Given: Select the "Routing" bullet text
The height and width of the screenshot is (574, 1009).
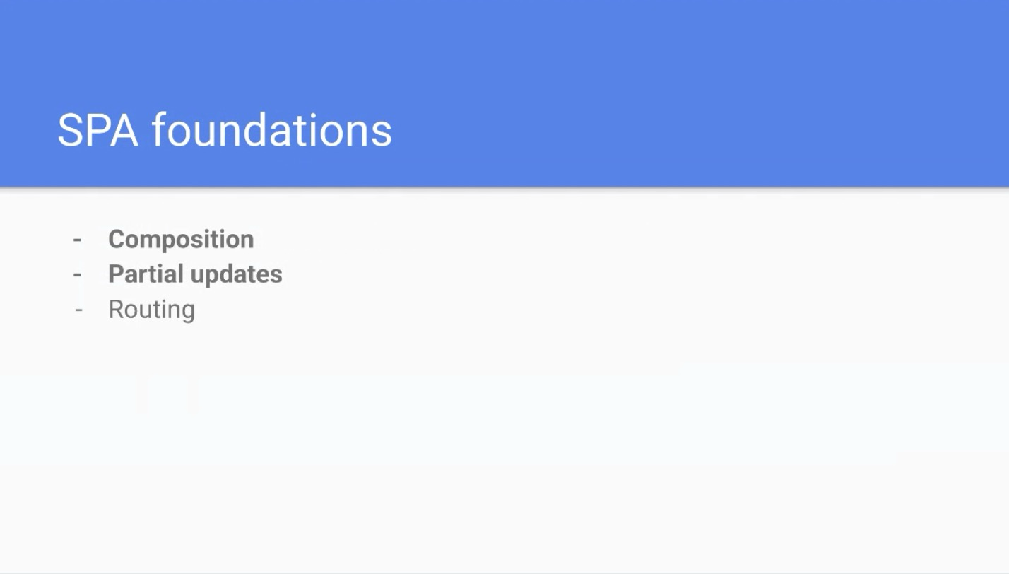Looking at the screenshot, I should point(151,309).
